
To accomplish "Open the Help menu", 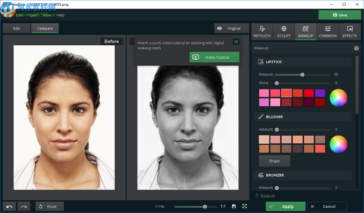I will (60, 15).
